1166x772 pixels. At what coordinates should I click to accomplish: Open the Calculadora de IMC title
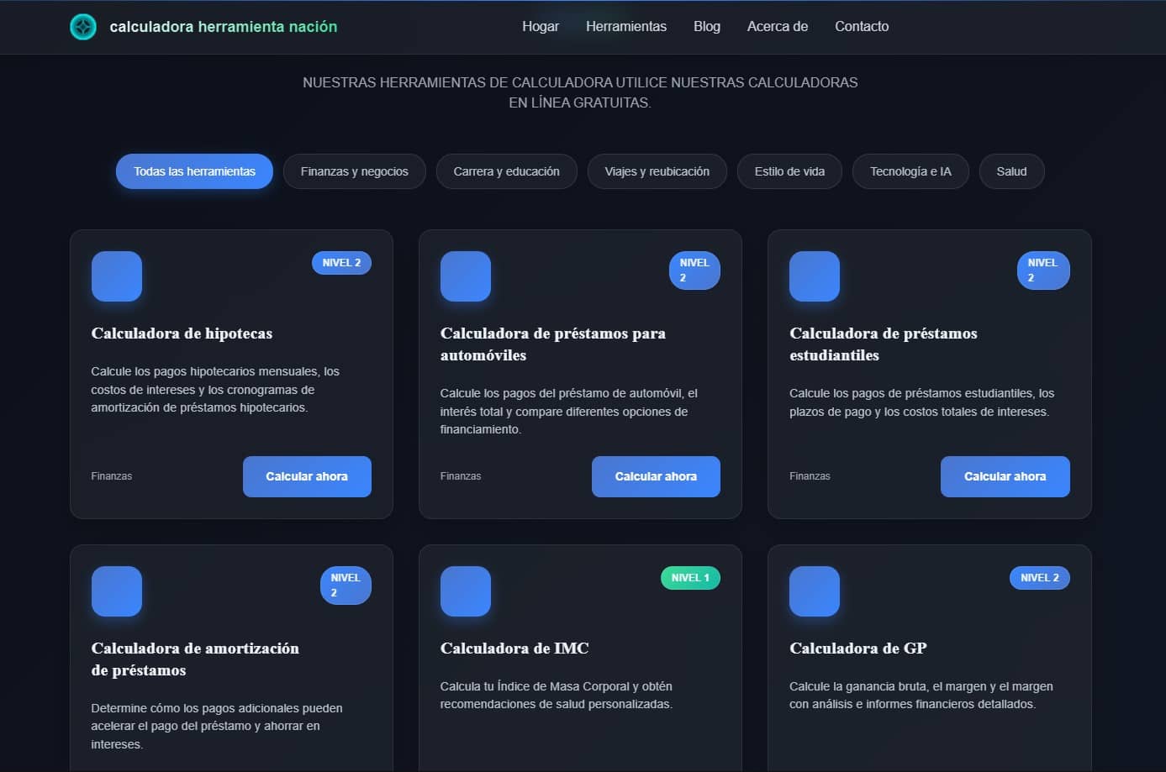pyautogui.click(x=514, y=649)
